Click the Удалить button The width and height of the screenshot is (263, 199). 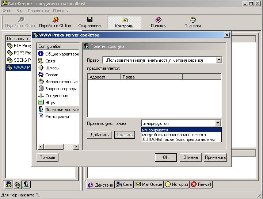(x=125, y=135)
